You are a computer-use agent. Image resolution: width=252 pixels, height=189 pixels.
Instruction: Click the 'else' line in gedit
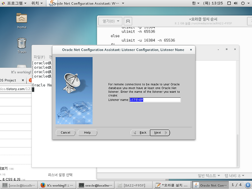[x=115, y=36]
